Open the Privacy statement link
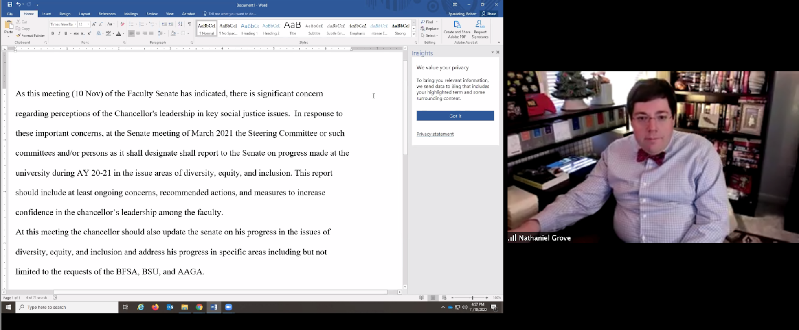 435,134
